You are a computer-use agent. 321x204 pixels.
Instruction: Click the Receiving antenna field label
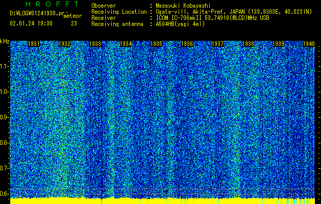[117, 24]
